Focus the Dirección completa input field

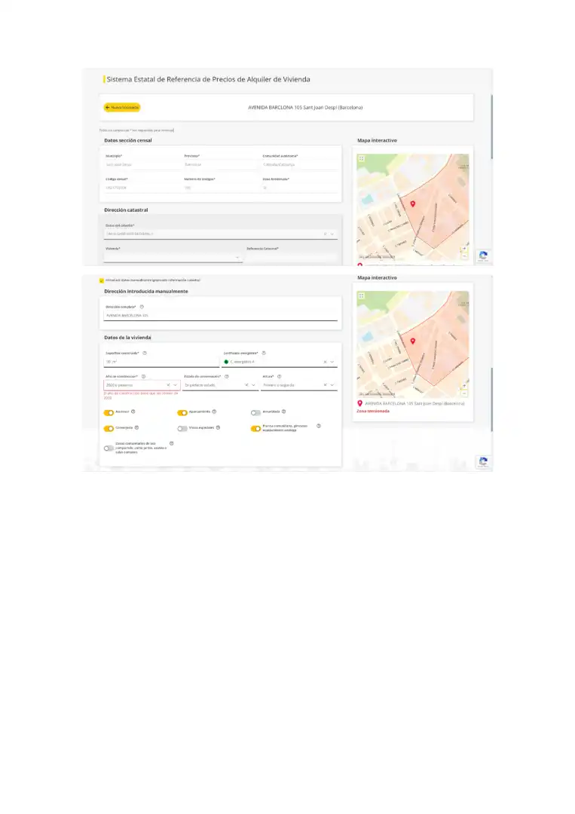221,316
